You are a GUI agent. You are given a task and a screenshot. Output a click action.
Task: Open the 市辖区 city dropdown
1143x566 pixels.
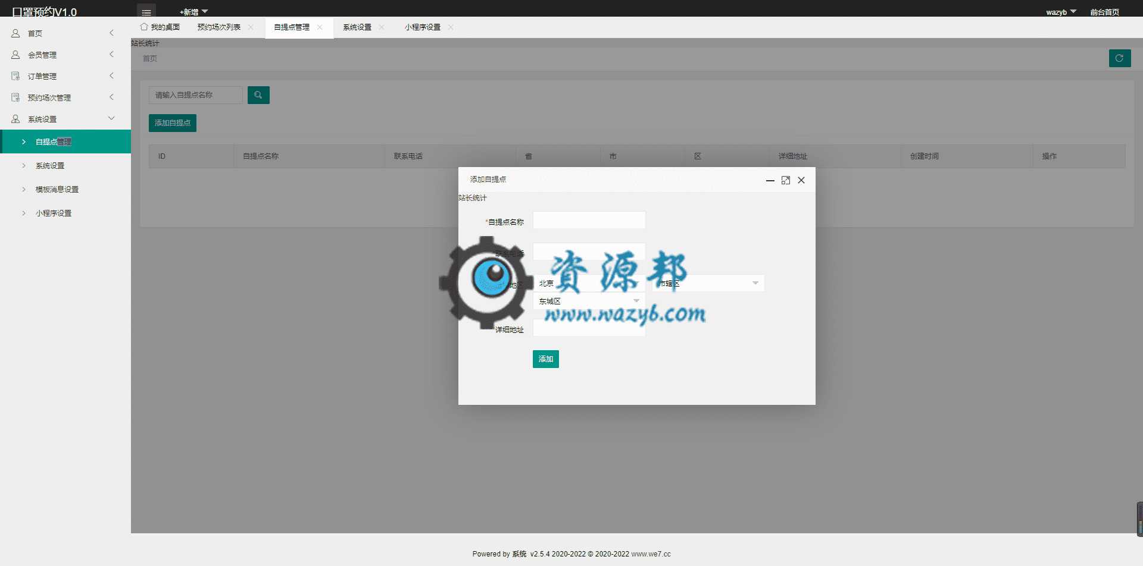pyautogui.click(x=708, y=283)
